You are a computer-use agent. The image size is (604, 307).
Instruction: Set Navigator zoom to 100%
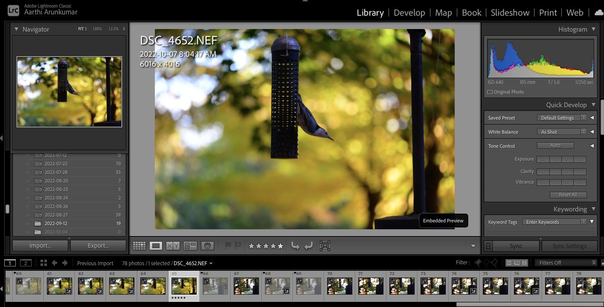[x=97, y=29]
